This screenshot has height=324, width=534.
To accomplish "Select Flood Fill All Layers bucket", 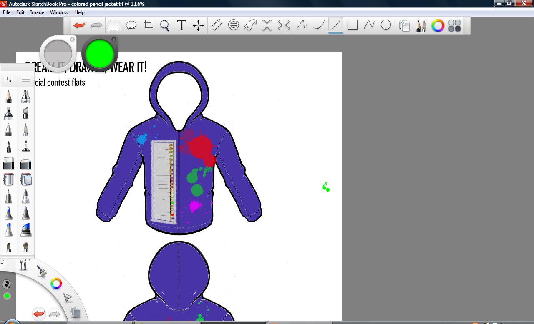I will pyautogui.click(x=26, y=179).
